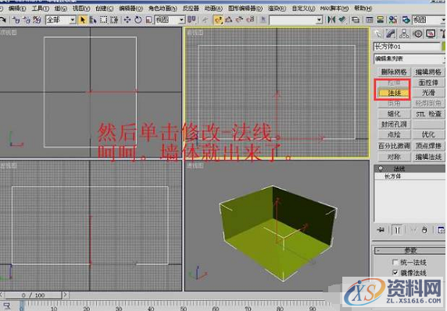Open the Curve Editor icon
Image resolution: width=447 pixels, height=311 pixels.
[x=369, y=19]
